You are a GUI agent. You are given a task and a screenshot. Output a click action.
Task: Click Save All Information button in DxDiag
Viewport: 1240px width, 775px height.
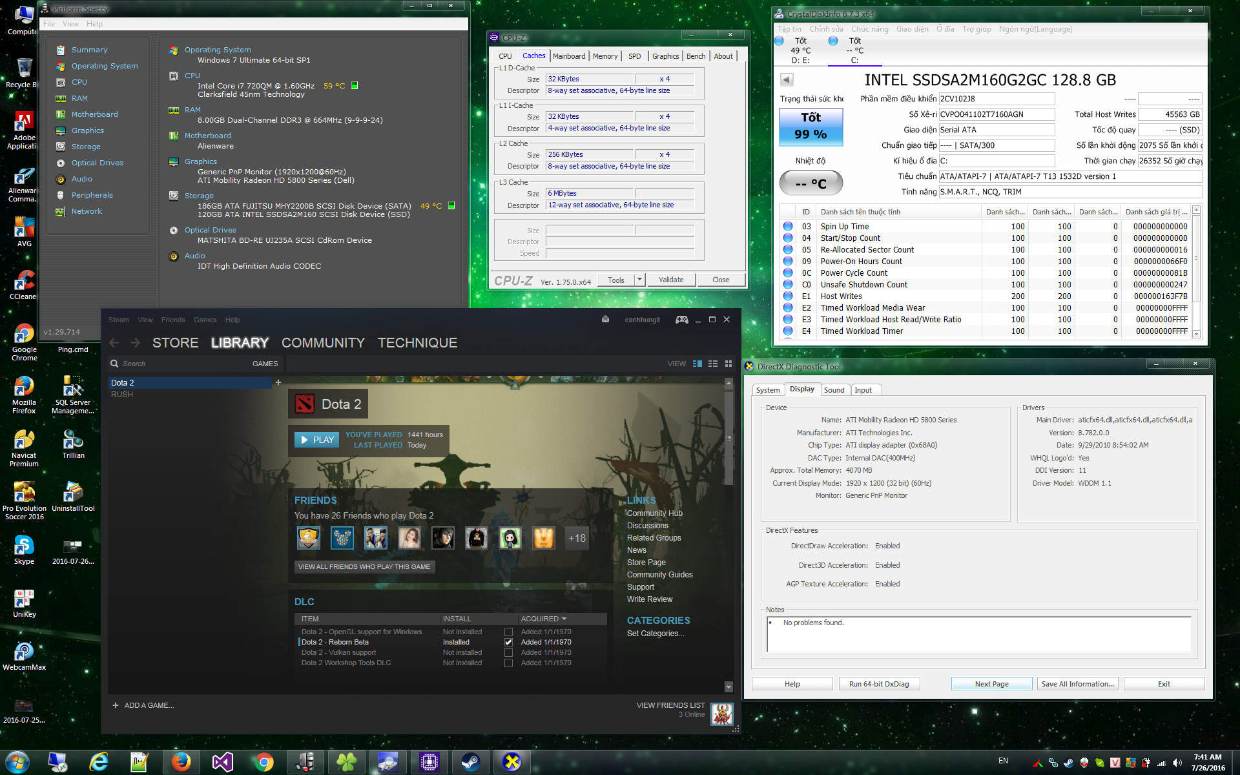tap(1077, 684)
